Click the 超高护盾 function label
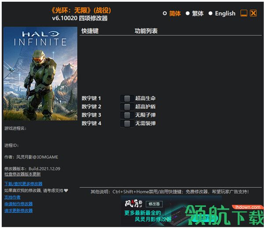 click(146, 107)
